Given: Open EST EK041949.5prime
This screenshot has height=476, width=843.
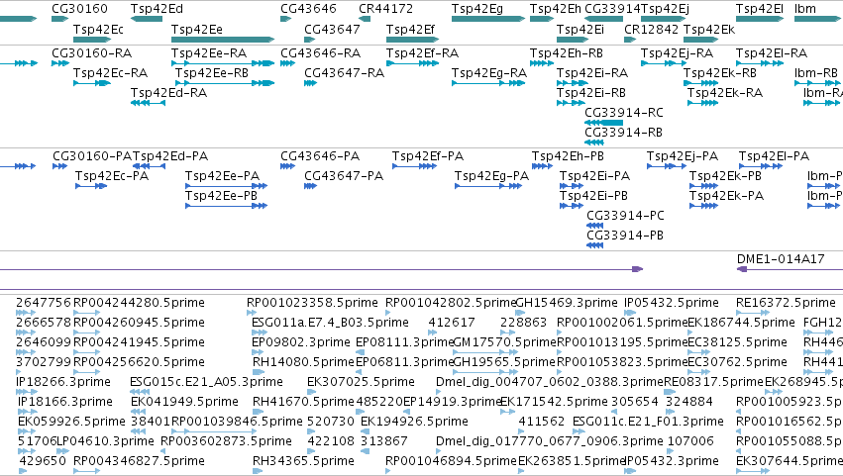Looking at the screenshot, I should (184, 403).
